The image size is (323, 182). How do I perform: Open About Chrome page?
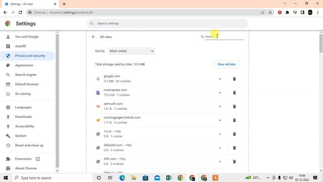coord(26,168)
